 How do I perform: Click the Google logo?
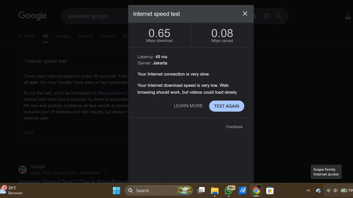click(x=32, y=16)
